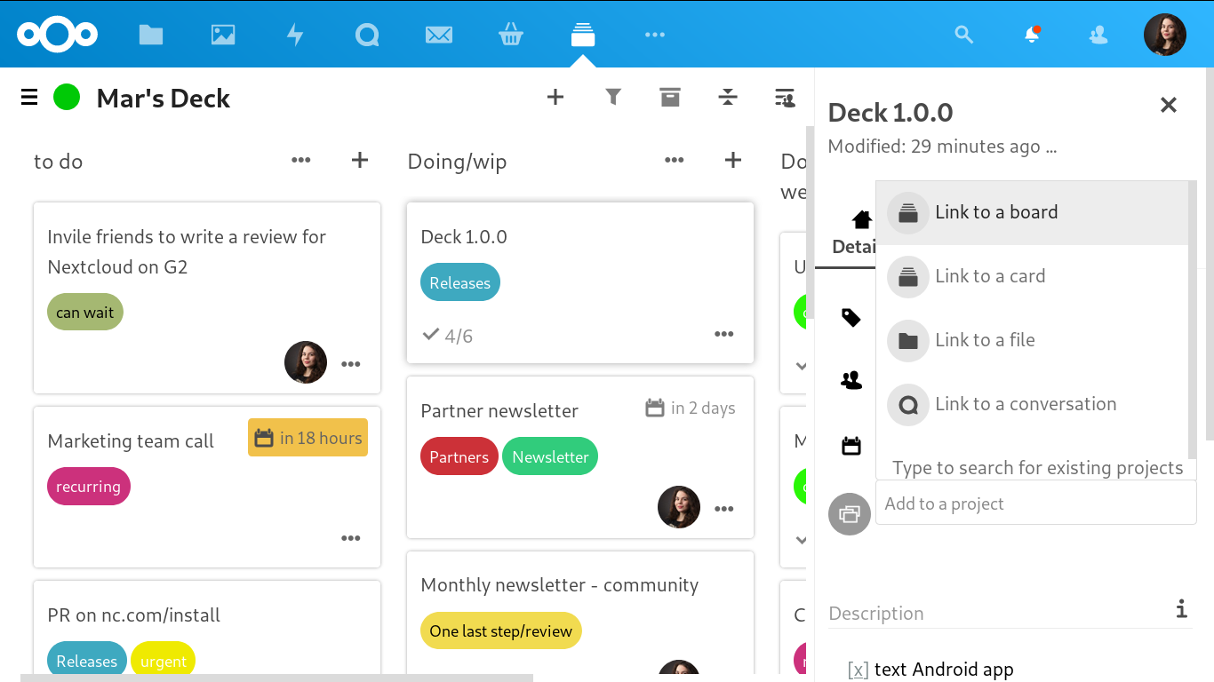Viewport: 1214px width, 682px height.
Task: Show archived cards icon
Action: click(670, 97)
